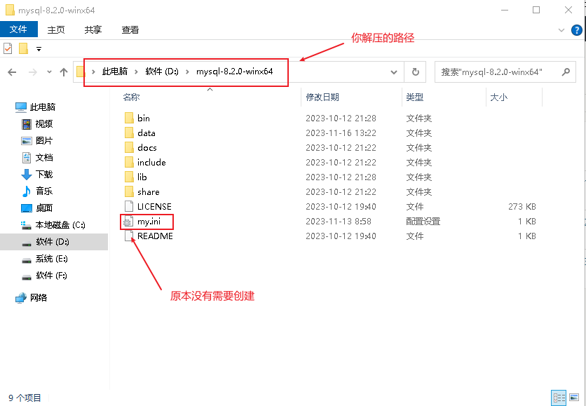This screenshot has width=586, height=406.
Task: Sort by 修改日期 column header
Action: click(322, 97)
